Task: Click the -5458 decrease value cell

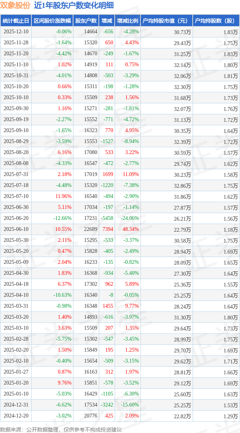Action: 108,218
